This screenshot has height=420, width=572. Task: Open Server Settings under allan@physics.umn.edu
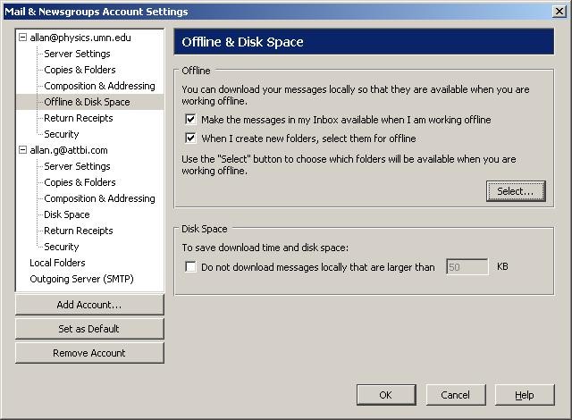click(77, 54)
